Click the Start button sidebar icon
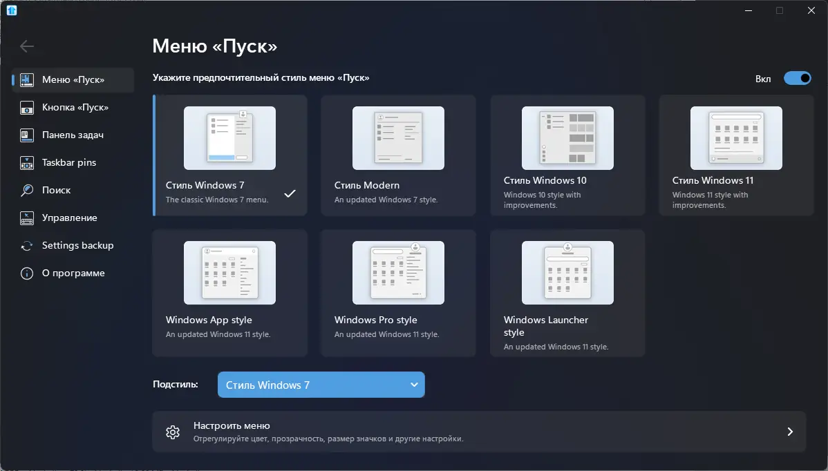This screenshot has width=828, height=471. 27,108
